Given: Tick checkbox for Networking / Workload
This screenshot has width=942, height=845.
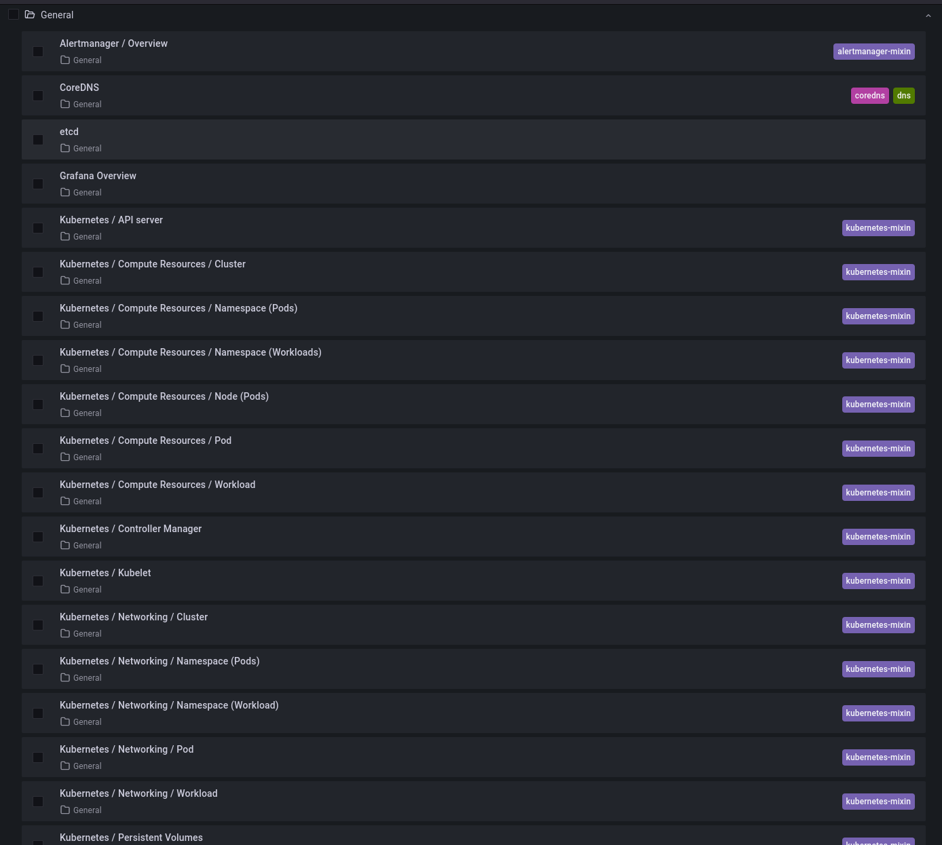Looking at the screenshot, I should pos(38,802).
